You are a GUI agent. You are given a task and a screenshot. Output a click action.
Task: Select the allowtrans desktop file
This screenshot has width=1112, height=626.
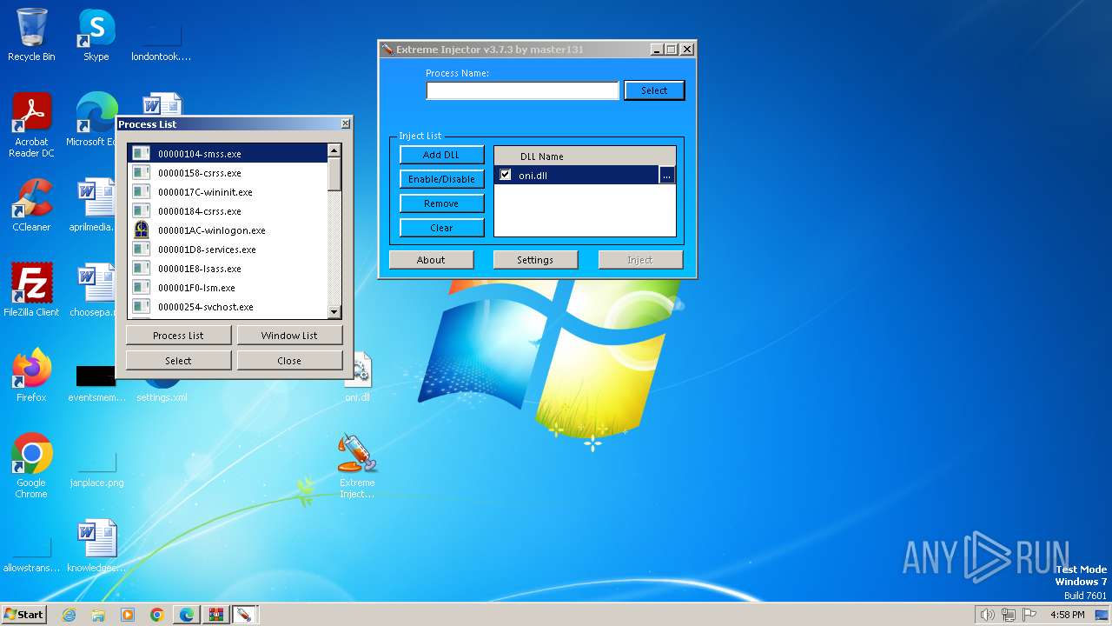pos(31,555)
